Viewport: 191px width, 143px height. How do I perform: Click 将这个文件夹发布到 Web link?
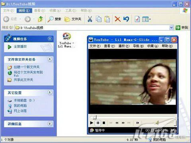28,74
